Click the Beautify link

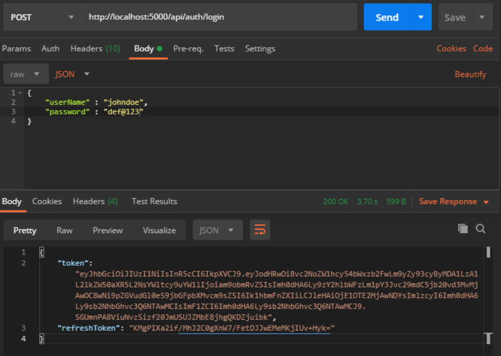click(x=470, y=74)
